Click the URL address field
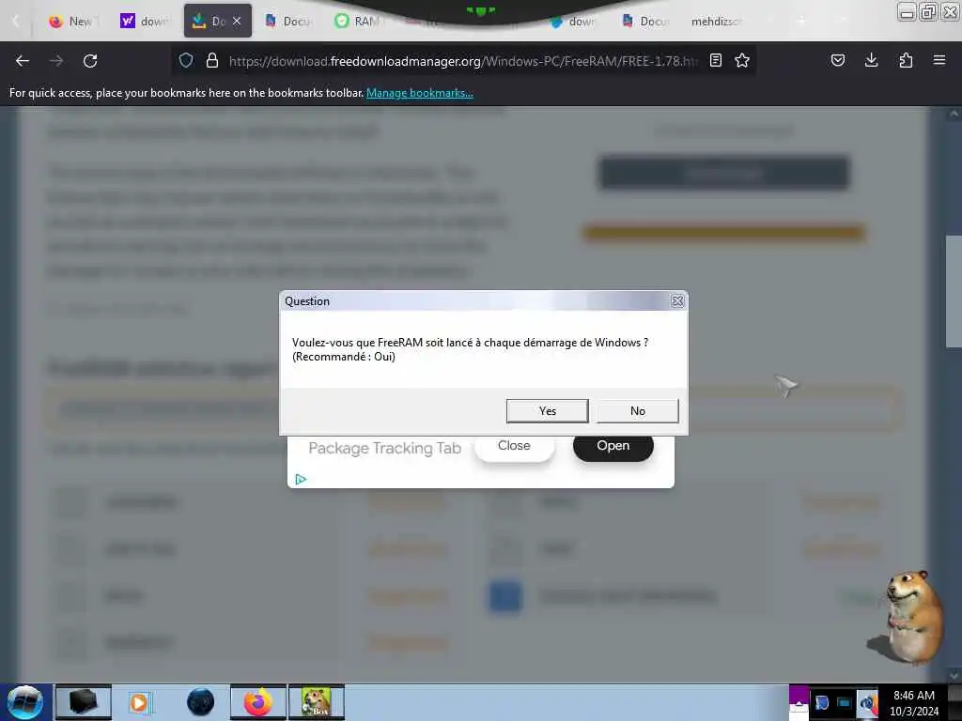 click(x=463, y=61)
